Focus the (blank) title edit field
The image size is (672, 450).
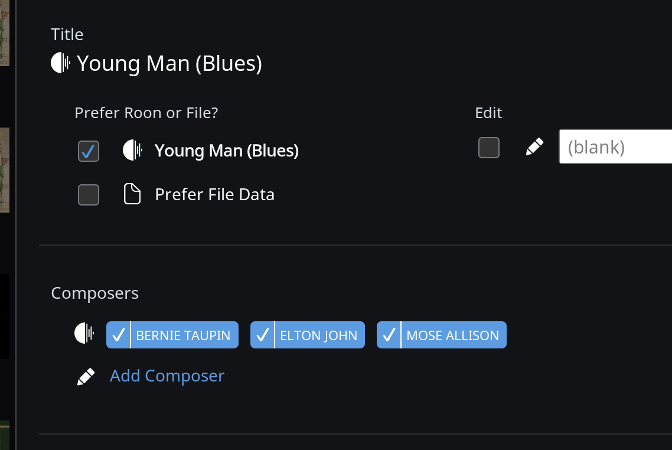coord(615,146)
